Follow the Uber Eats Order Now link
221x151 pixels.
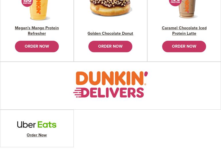[x=37, y=135]
